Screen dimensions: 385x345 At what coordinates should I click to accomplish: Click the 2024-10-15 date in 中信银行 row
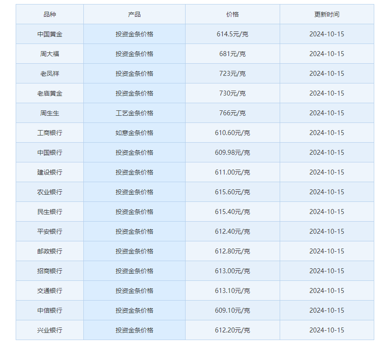coord(327,310)
